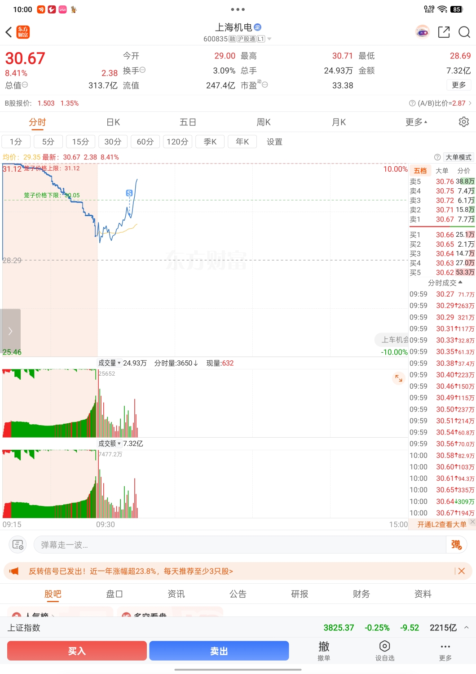Tap the 更多 button in quote summary
Screen dimensions: 476x674
click(458, 85)
